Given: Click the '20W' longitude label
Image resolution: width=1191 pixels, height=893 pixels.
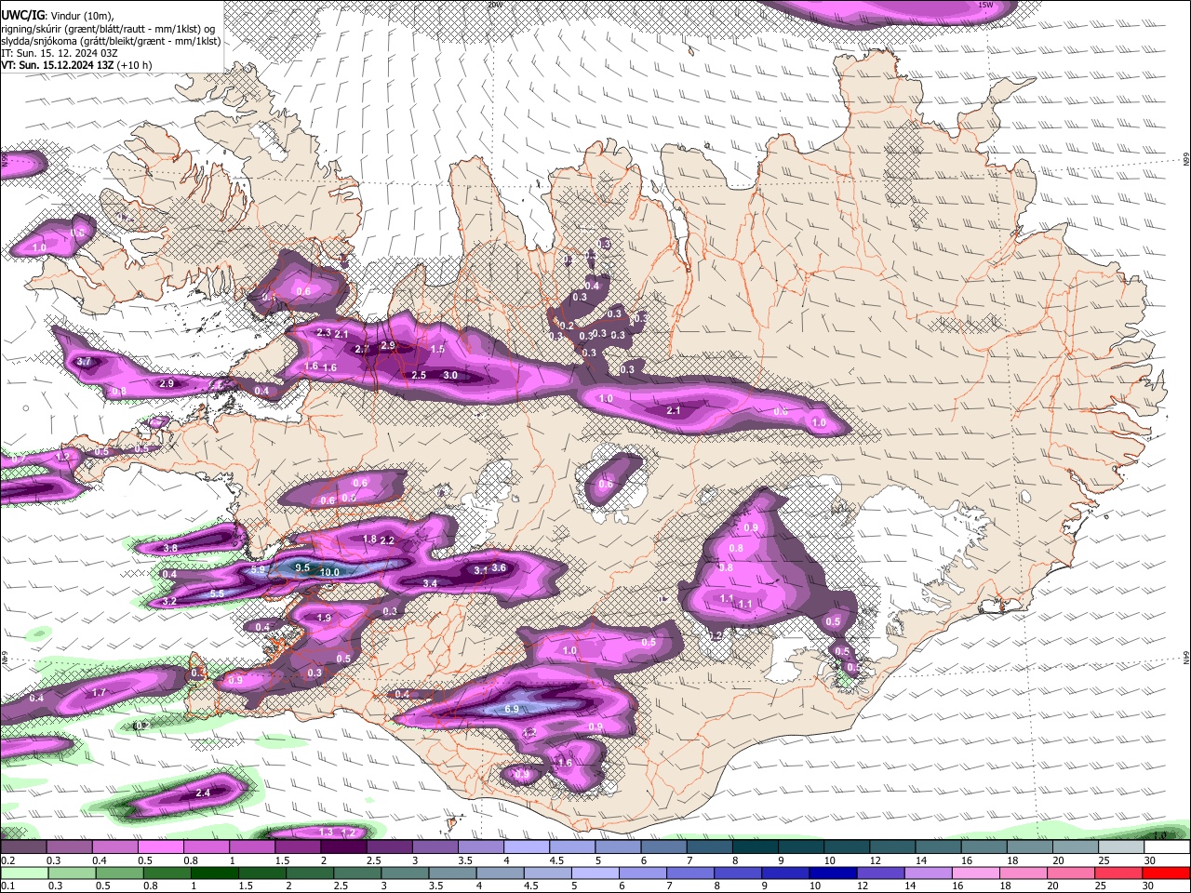Looking at the screenshot, I should point(494,5).
